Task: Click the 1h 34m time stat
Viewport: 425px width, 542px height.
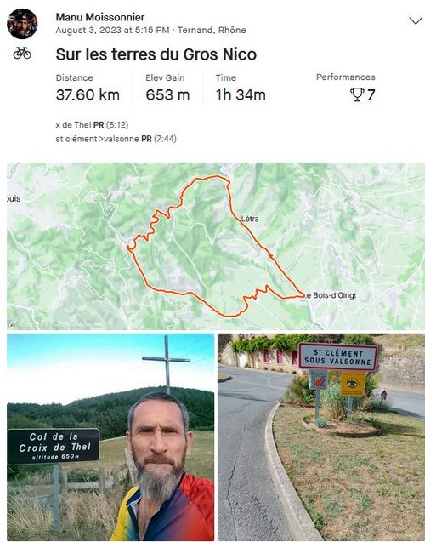Action: [241, 94]
